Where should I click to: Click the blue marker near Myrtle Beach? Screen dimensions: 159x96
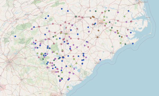(100, 60)
